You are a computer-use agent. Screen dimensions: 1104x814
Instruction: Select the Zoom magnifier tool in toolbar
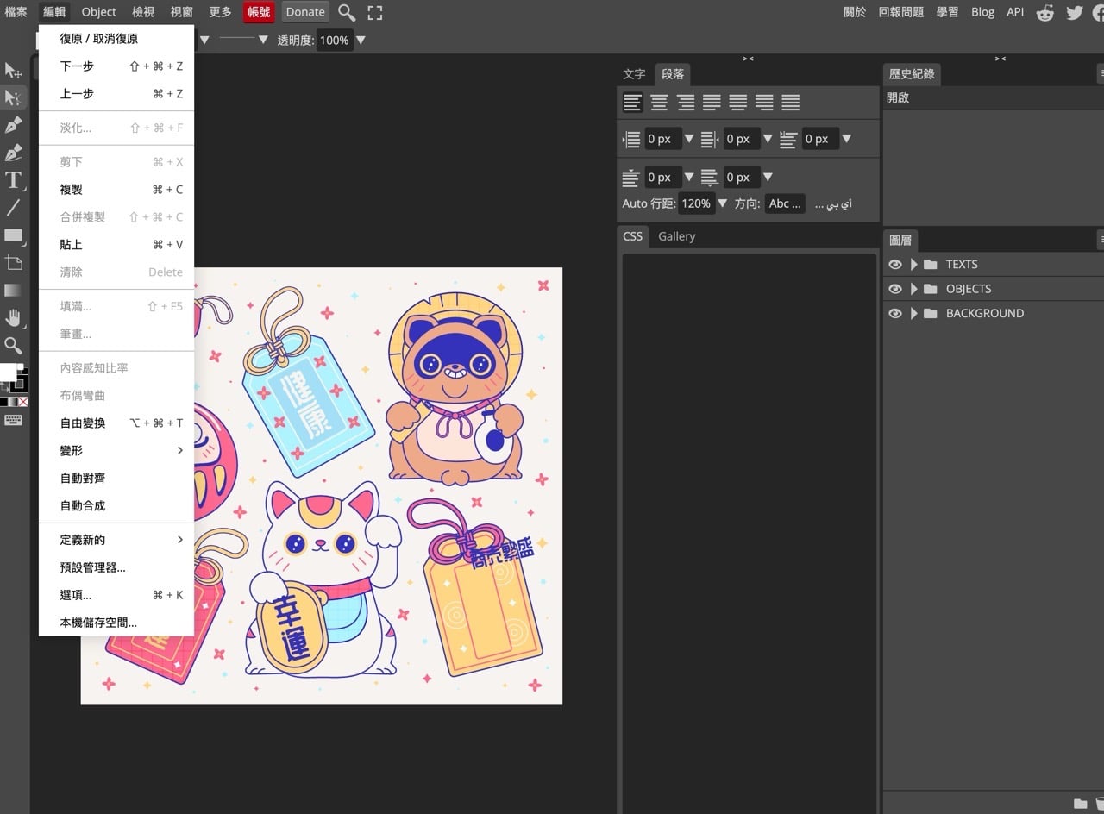[x=14, y=346]
